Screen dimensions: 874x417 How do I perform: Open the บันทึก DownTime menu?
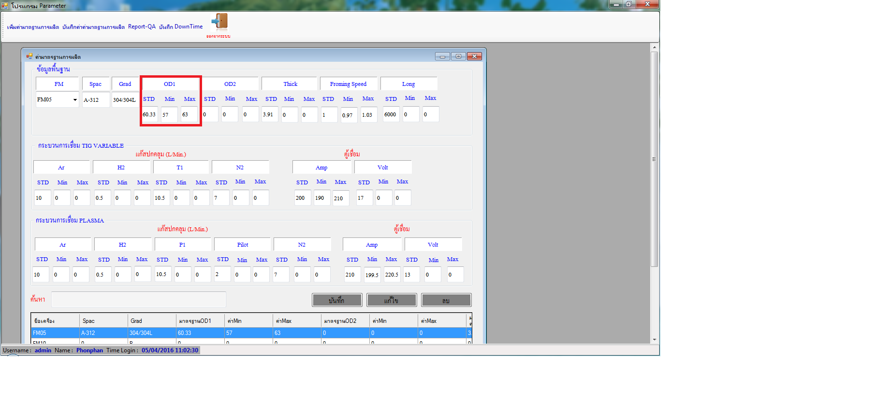pyautogui.click(x=181, y=27)
